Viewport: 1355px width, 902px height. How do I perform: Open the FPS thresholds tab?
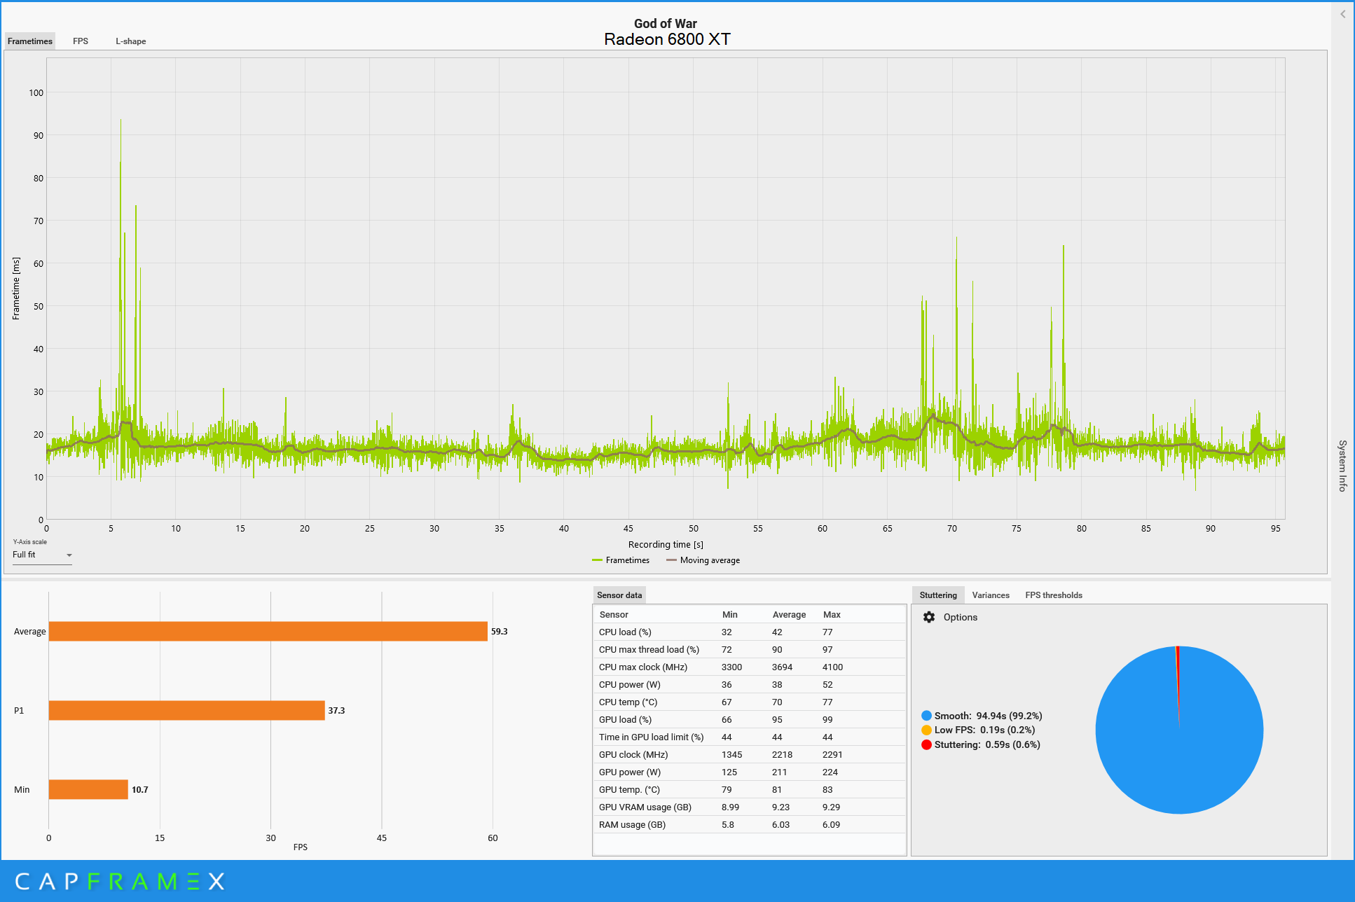pos(1053,595)
